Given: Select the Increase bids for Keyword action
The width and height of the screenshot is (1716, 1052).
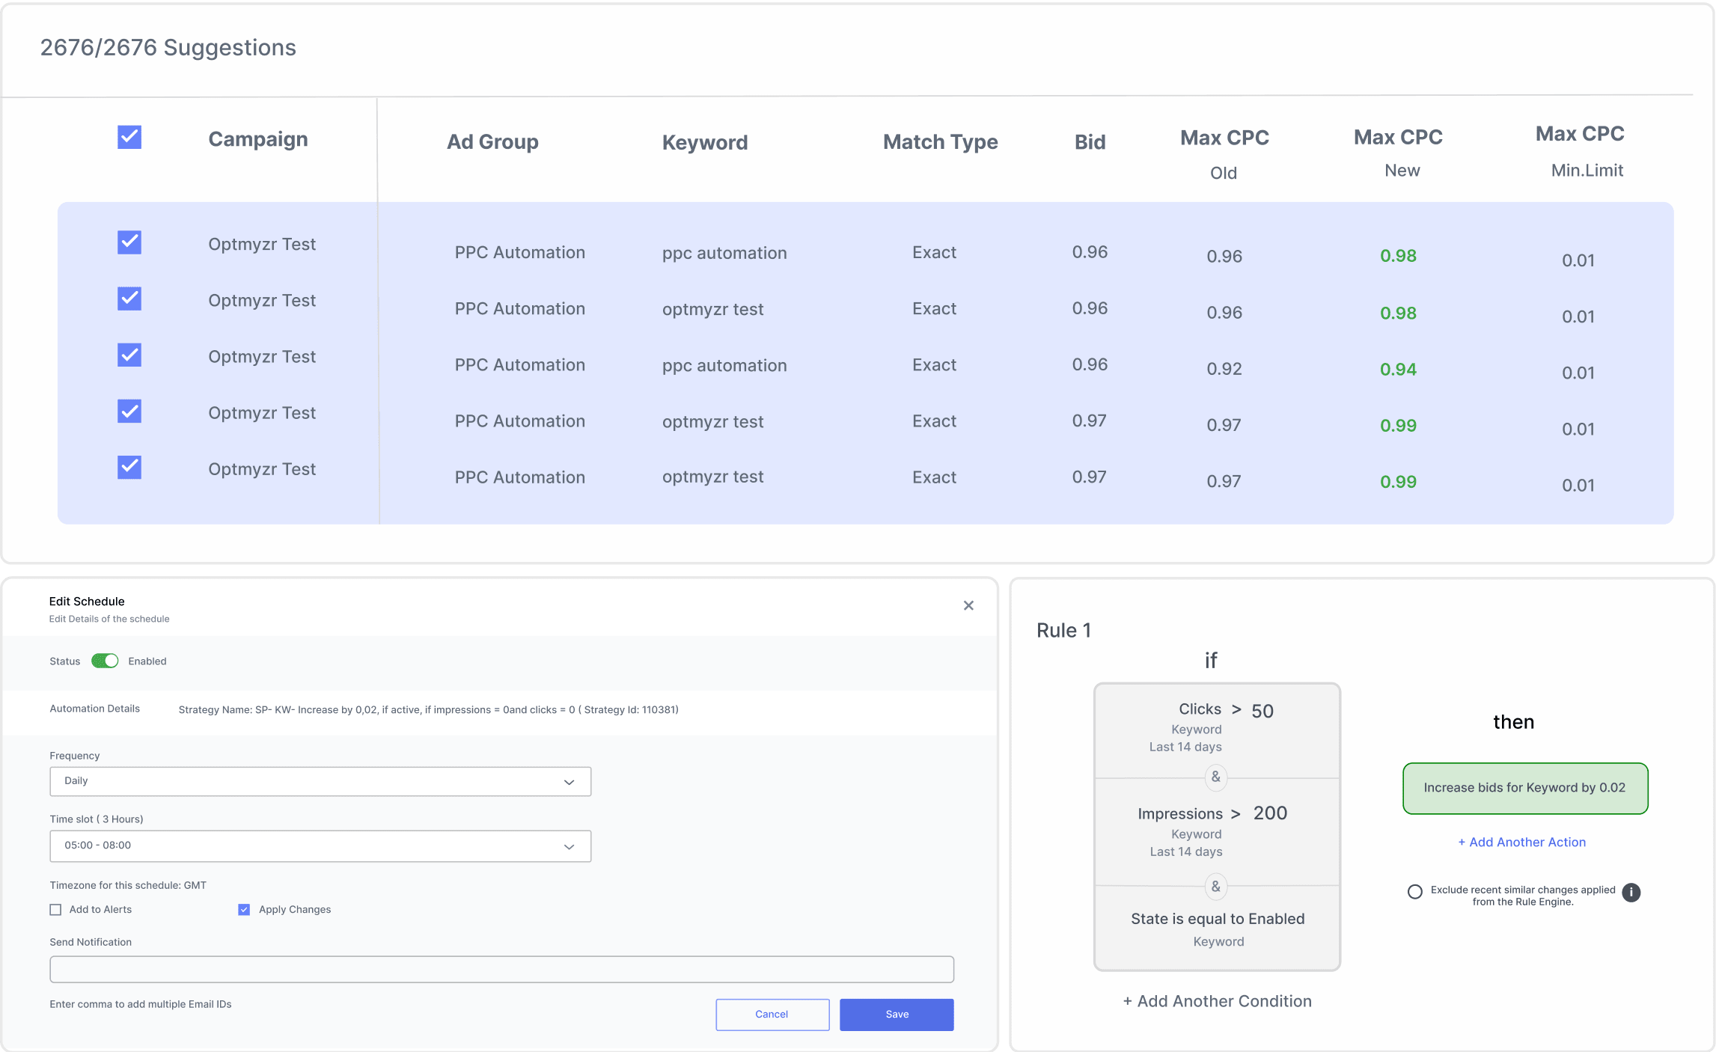Looking at the screenshot, I should pos(1524,788).
